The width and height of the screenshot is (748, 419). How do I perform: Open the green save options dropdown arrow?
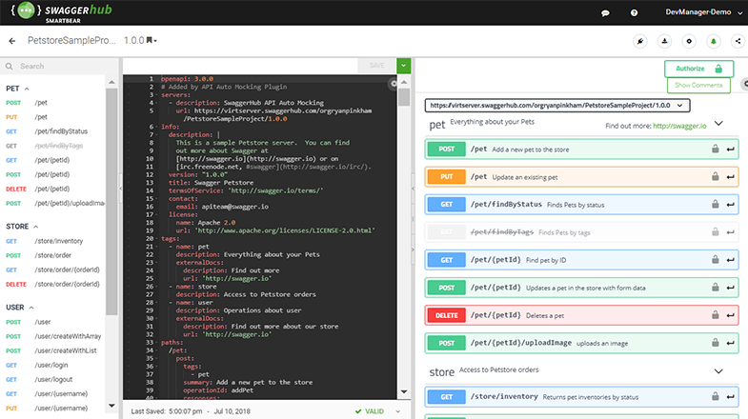pyautogui.click(x=404, y=66)
